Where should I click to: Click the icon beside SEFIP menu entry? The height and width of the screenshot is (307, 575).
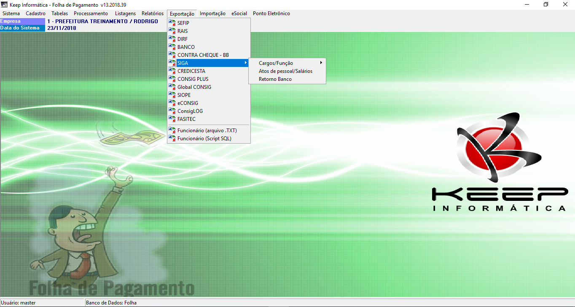[172, 23]
